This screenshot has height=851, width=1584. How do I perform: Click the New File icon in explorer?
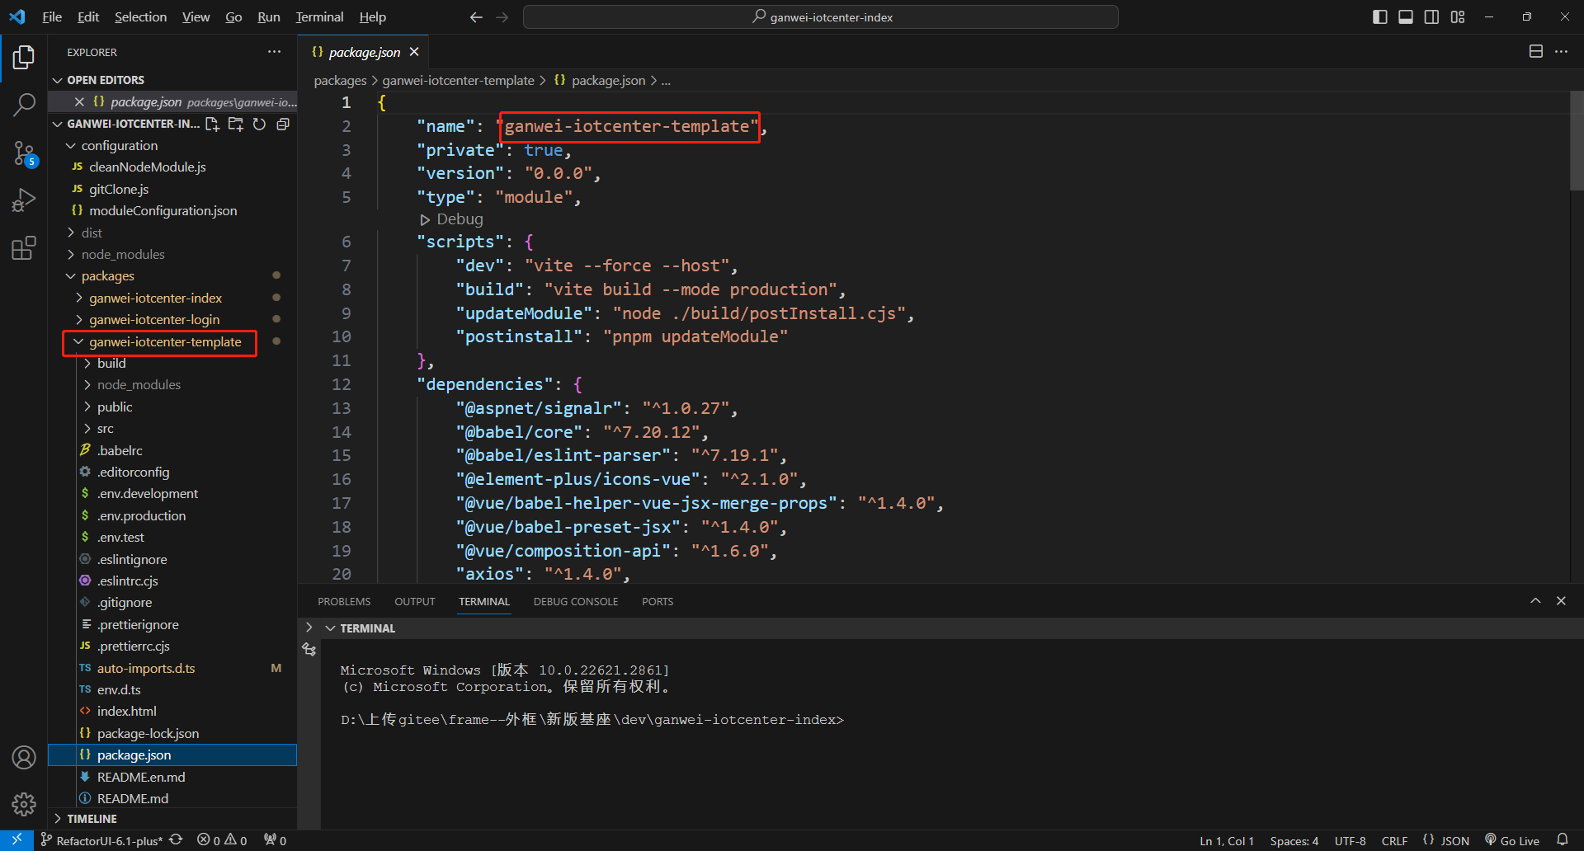212,125
